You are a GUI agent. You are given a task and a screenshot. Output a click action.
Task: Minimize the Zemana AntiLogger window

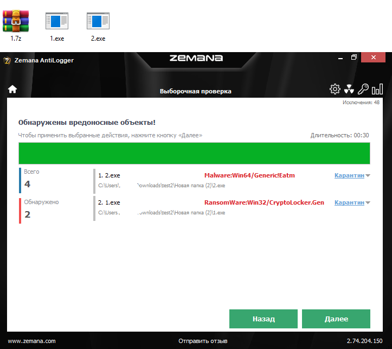(340, 58)
